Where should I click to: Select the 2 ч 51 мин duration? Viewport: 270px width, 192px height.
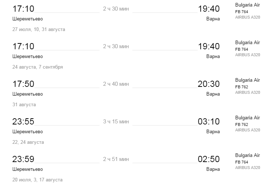(116, 159)
